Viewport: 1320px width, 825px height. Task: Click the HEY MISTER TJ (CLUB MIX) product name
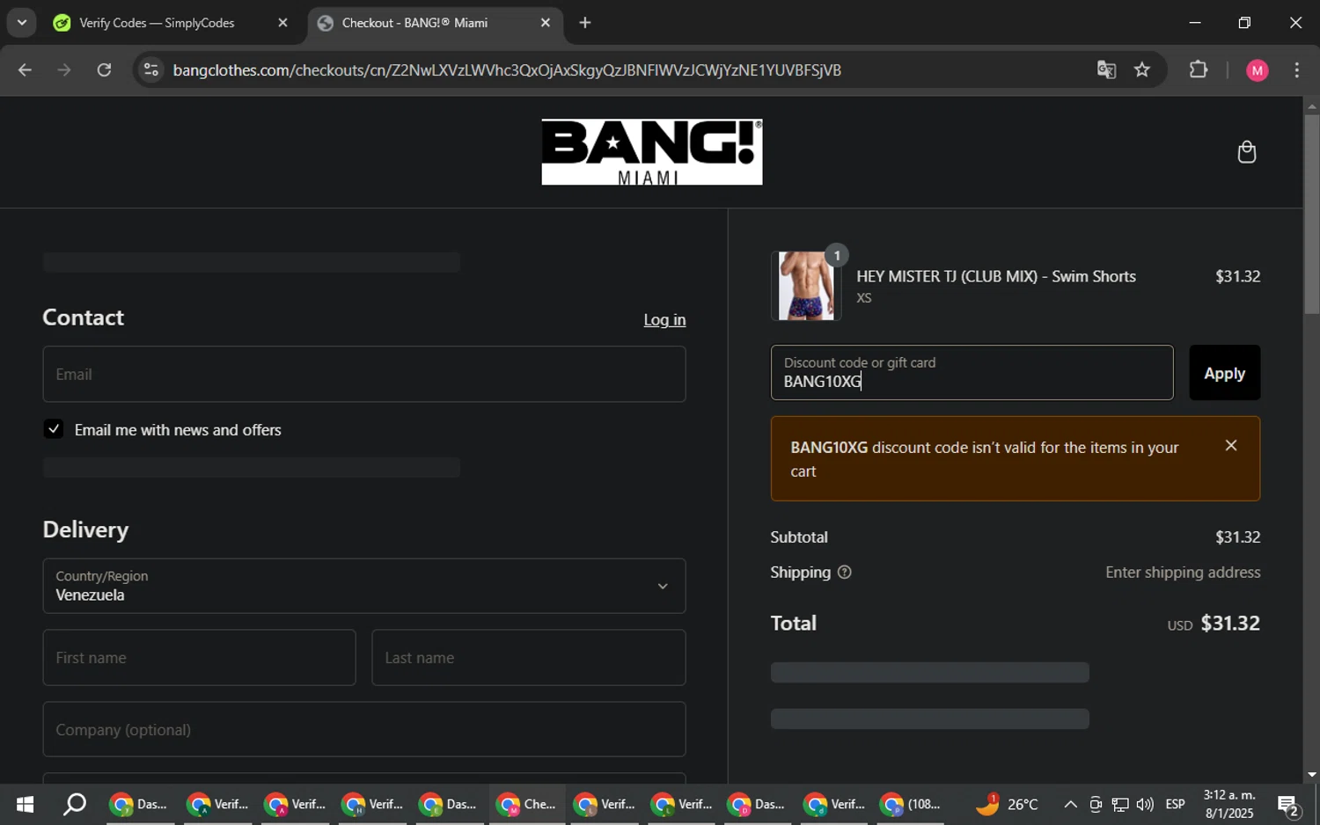pos(996,276)
